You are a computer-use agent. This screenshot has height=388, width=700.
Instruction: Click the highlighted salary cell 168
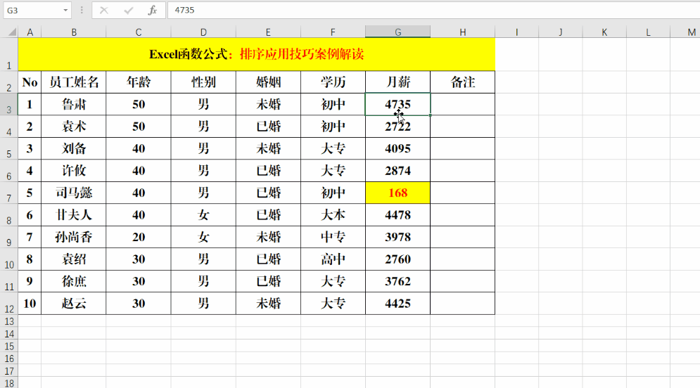coord(397,193)
